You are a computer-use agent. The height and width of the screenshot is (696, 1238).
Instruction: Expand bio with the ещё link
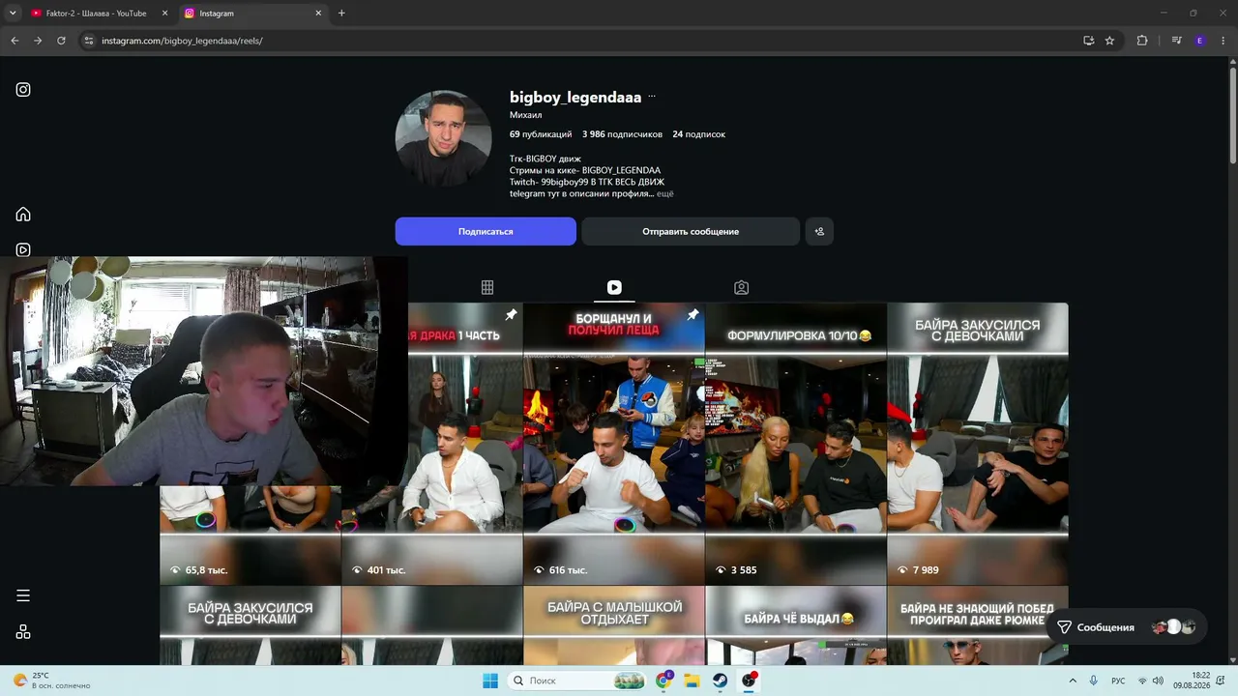(665, 194)
